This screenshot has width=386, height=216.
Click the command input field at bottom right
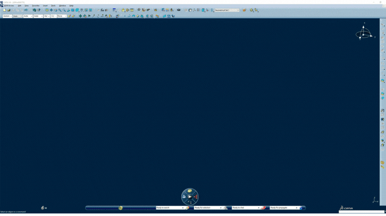pyautogui.click(x=361, y=212)
